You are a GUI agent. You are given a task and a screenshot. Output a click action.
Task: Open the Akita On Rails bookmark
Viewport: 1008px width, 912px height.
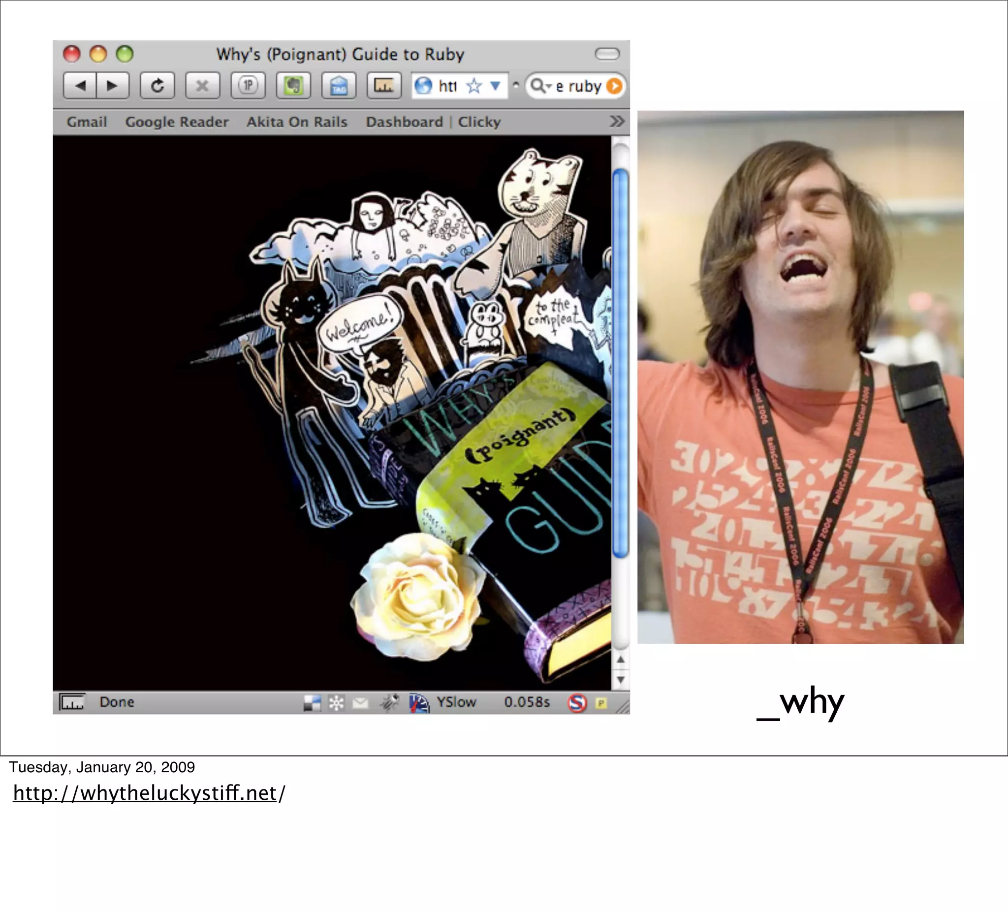296,122
